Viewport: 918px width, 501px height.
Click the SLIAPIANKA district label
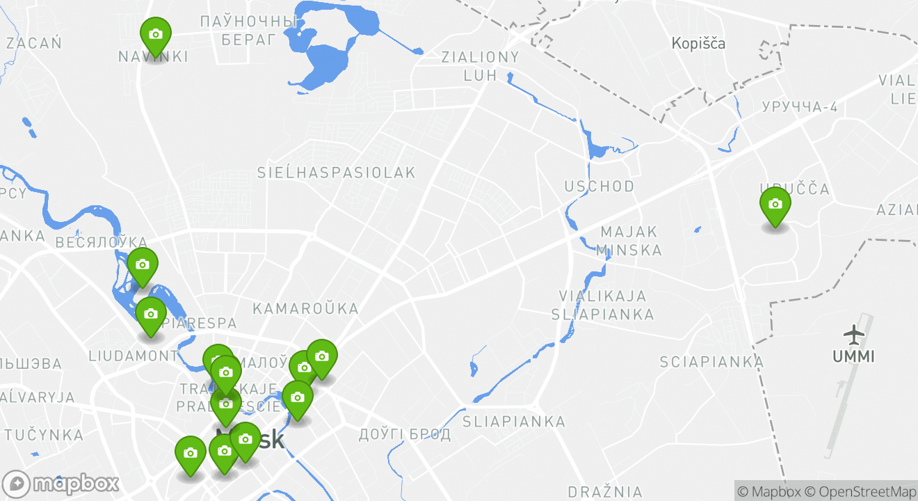[x=514, y=422]
